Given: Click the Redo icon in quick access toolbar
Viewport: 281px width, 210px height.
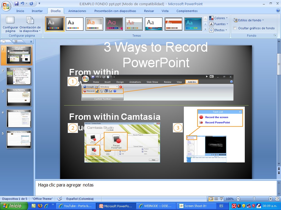Looking at the screenshot, I should click(x=31, y=3).
